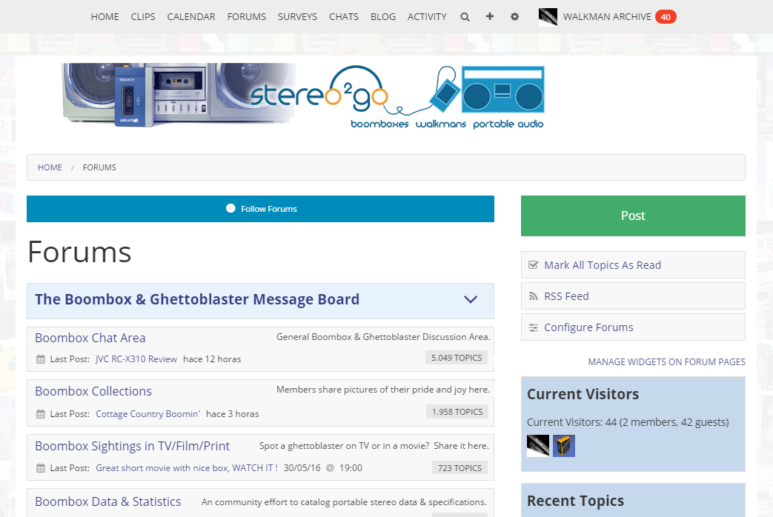Open the CLIPS menu item
773x517 pixels.
pos(143,17)
